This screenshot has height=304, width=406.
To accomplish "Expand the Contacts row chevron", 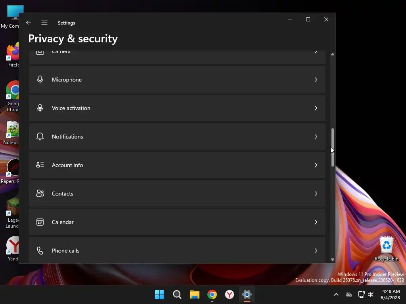I will pos(316,194).
